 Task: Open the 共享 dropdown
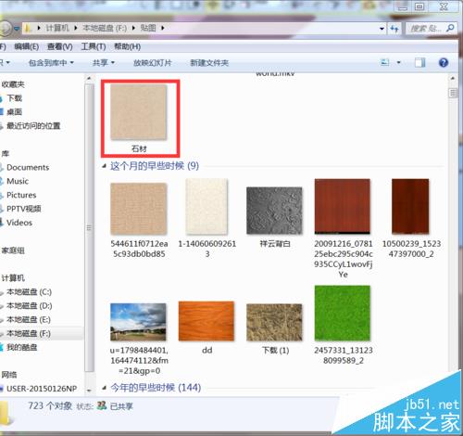pos(104,63)
